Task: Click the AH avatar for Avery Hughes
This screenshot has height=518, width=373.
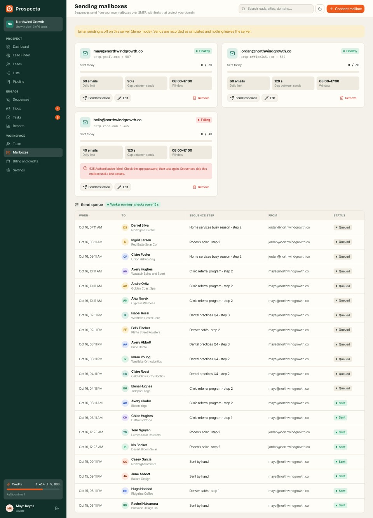Action: [125, 271]
